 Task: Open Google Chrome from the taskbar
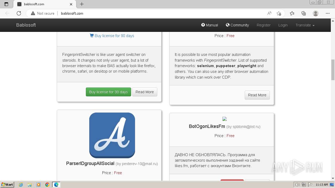tap(47, 185)
